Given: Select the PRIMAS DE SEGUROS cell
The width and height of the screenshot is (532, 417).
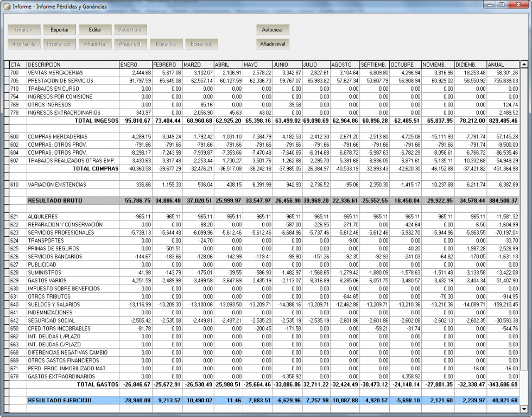Looking at the screenshot, I should 73,248.
